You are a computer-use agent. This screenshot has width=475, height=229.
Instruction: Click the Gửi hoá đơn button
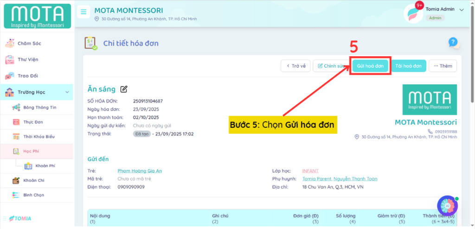[x=370, y=66]
